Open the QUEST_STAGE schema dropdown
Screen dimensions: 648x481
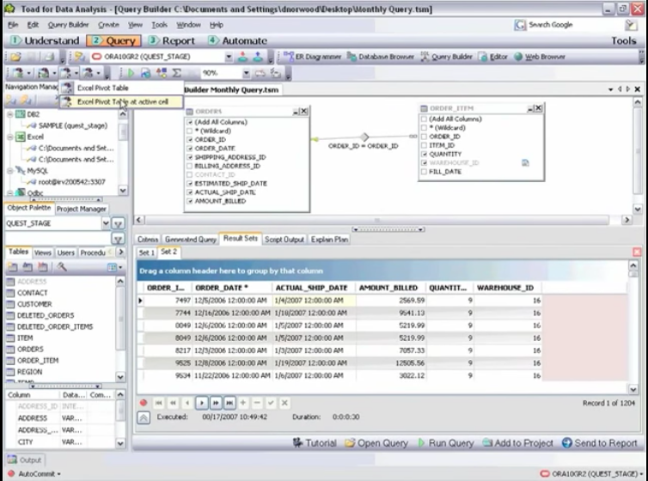coord(106,223)
